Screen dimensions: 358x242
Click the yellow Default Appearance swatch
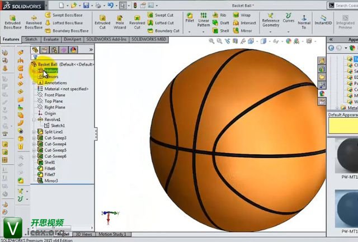(x=342, y=126)
